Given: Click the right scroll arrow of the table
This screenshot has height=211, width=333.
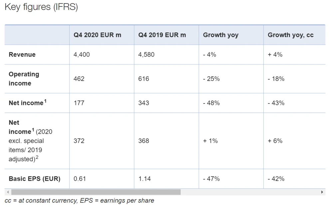Looking at the screenshot, I should click(x=322, y=192).
